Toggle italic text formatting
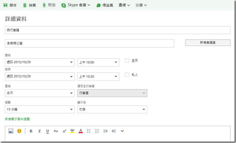Screen dimensions: 236x143 point(39,131)
